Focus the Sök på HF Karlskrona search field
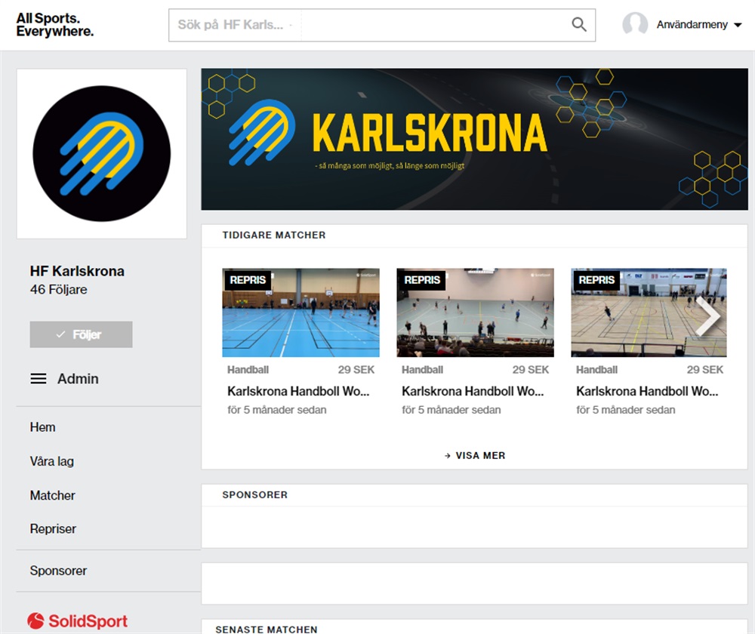The width and height of the screenshot is (755, 634). click(x=382, y=25)
